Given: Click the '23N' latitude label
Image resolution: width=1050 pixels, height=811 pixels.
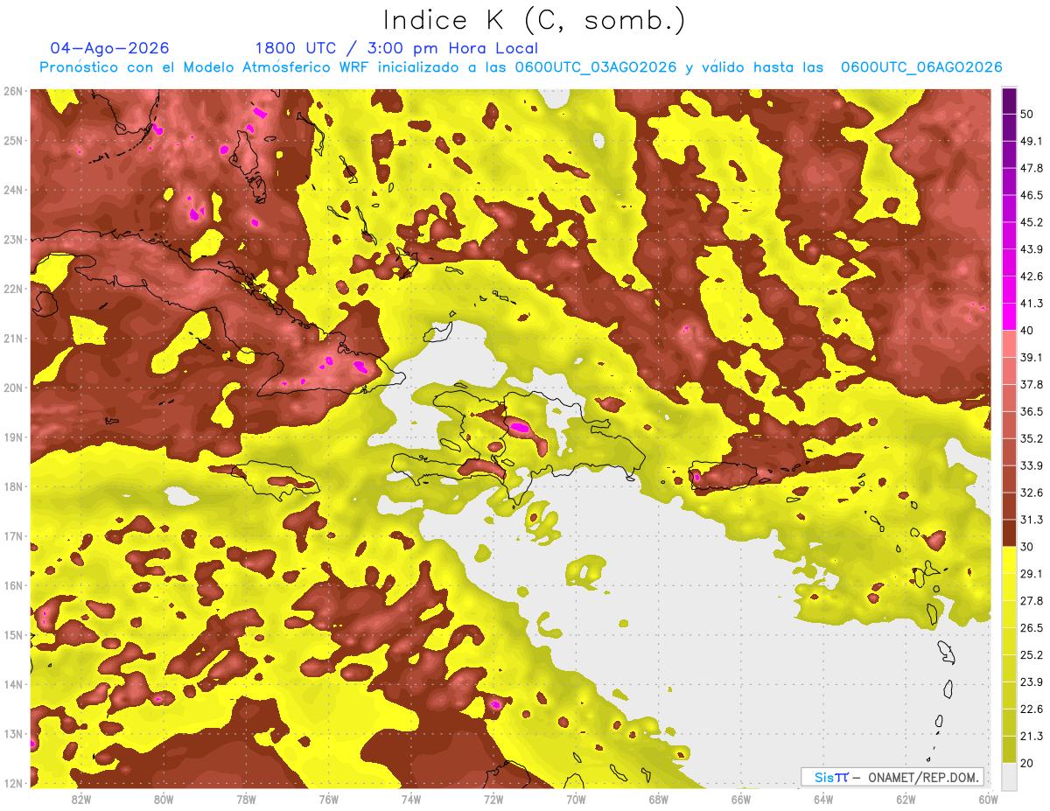Looking at the screenshot, I should pos(12,239).
